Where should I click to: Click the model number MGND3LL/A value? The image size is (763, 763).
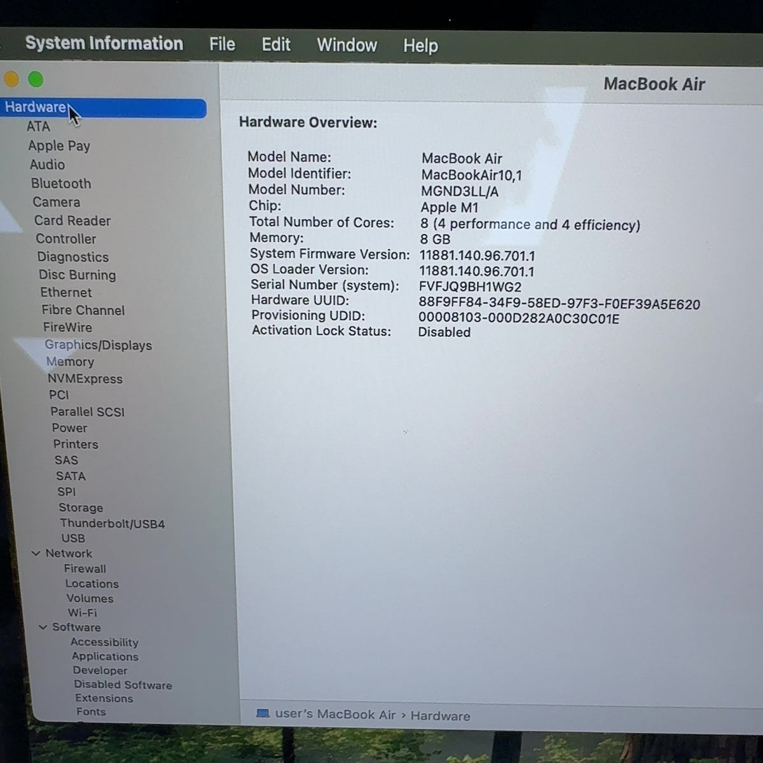tap(460, 191)
